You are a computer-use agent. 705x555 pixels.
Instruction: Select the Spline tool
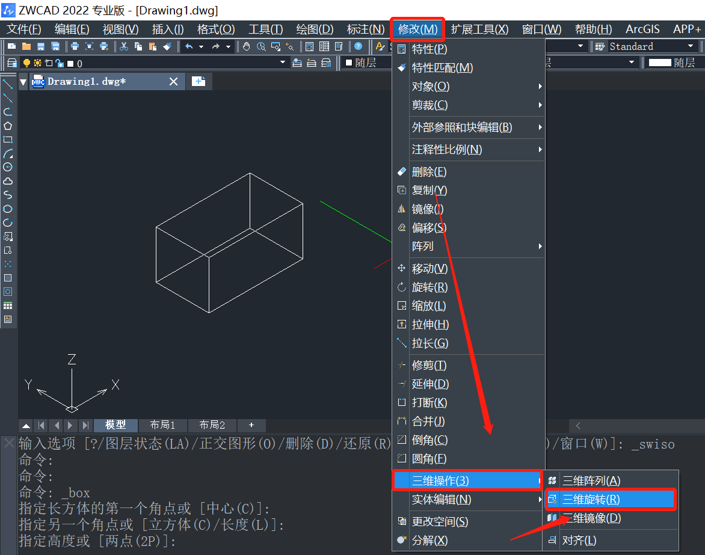[8, 195]
